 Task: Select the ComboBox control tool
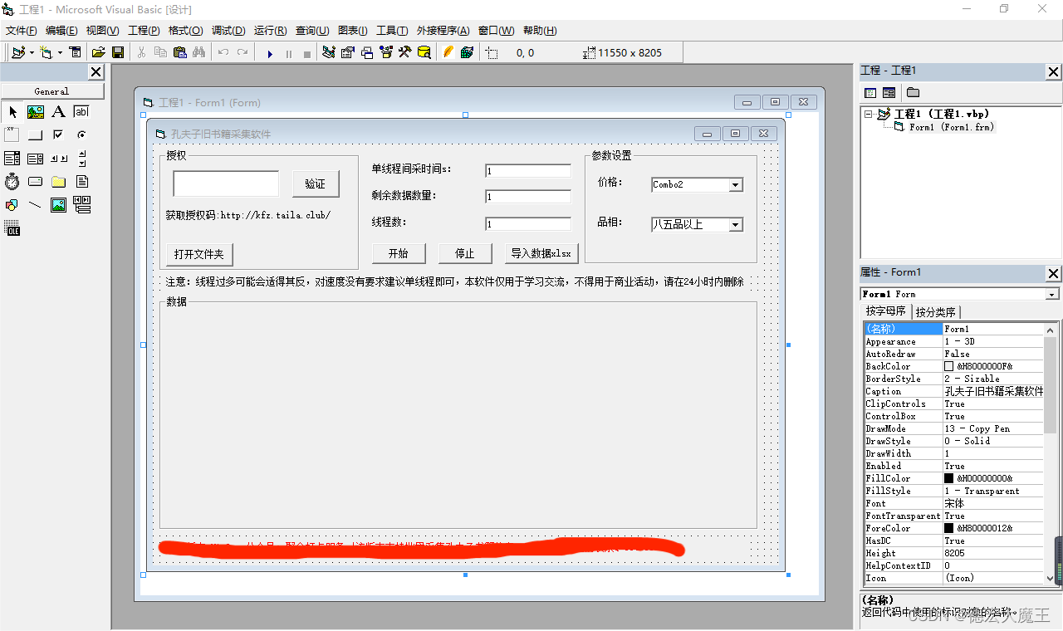click(x=12, y=158)
